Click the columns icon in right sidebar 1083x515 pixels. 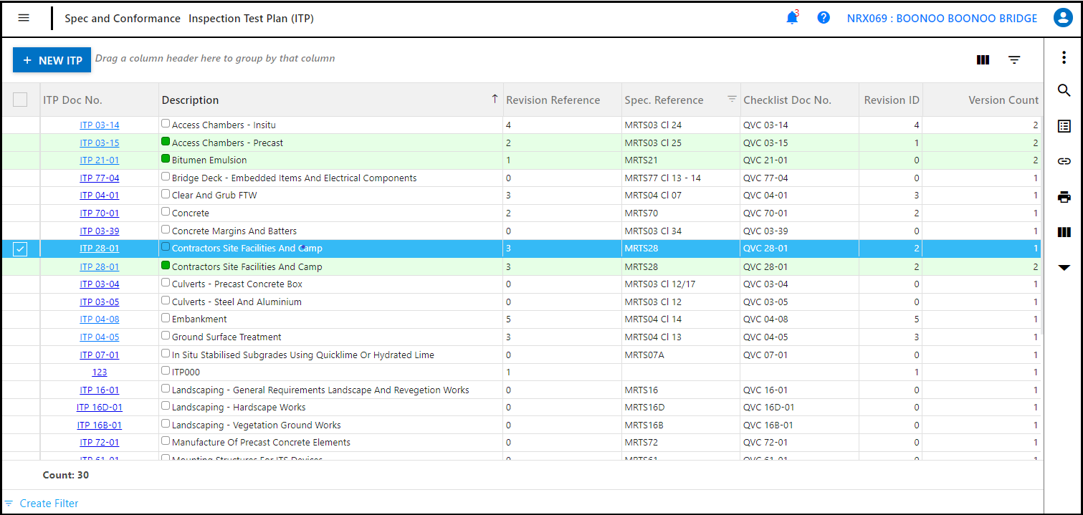tap(1064, 232)
